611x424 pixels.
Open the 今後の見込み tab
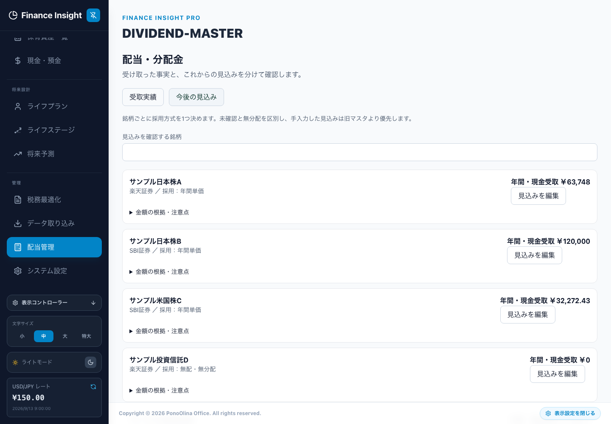coord(196,97)
